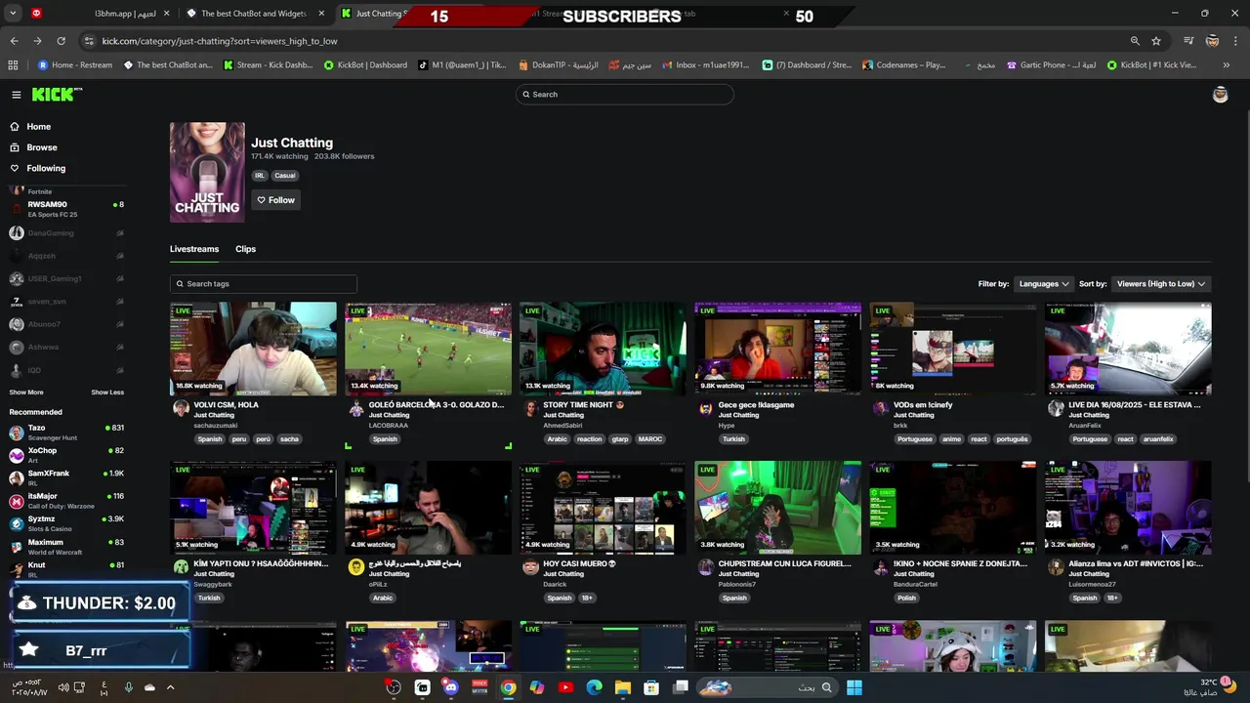Image resolution: width=1250 pixels, height=703 pixels.
Task: Switch to the Livestreams tab
Action: point(194,249)
